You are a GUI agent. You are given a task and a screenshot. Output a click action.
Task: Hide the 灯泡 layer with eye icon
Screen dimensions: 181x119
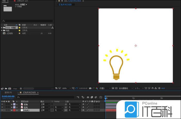click(x=2, y=104)
